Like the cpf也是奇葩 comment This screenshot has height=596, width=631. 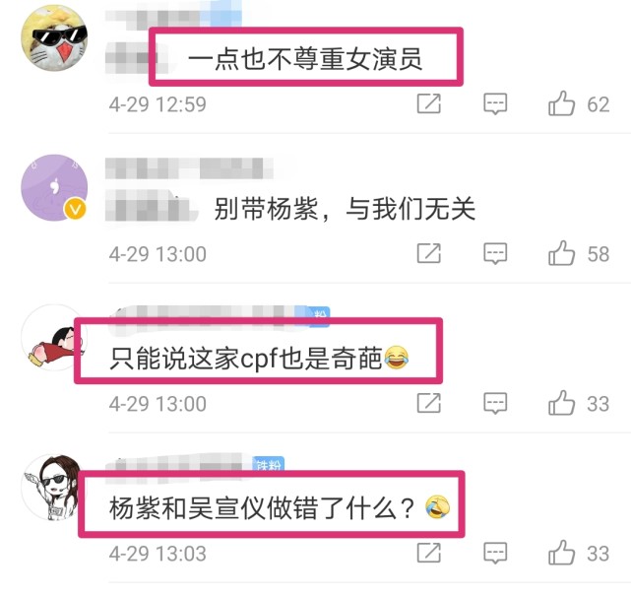pyautogui.click(x=561, y=403)
